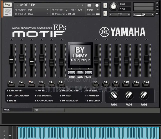Toggle sound button 6 CP70 Chorus

[61, 85]
